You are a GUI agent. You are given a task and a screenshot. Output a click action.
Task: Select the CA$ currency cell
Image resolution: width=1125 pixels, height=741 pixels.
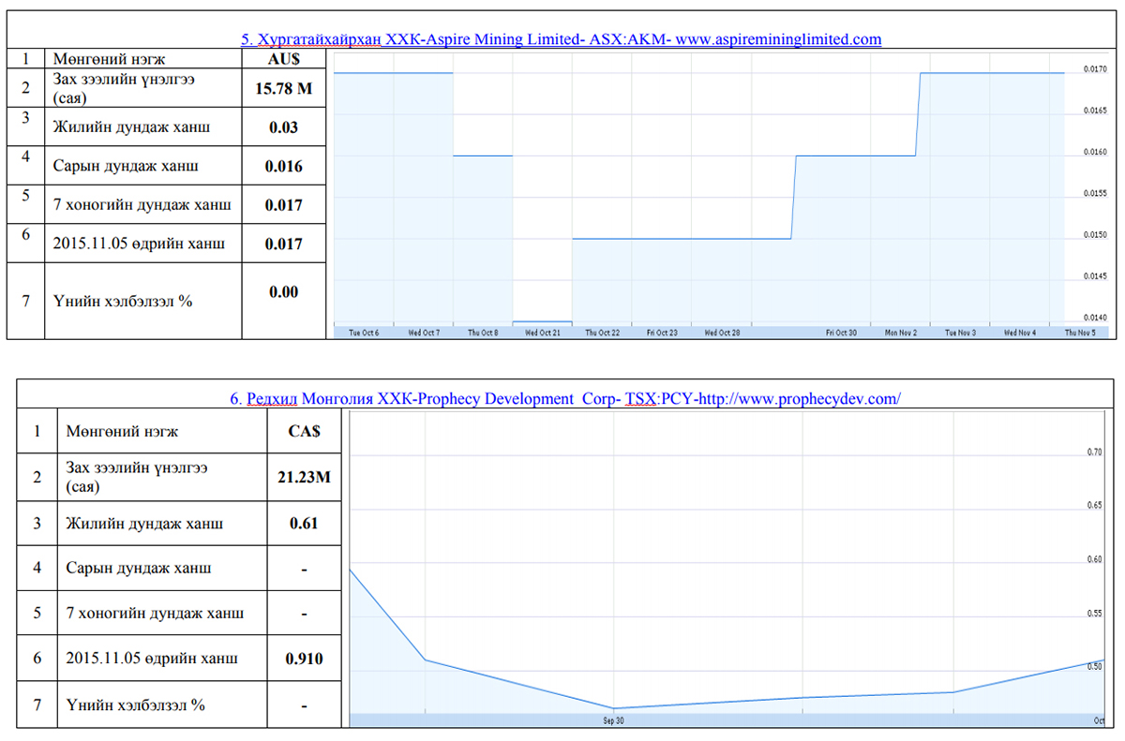point(304,432)
